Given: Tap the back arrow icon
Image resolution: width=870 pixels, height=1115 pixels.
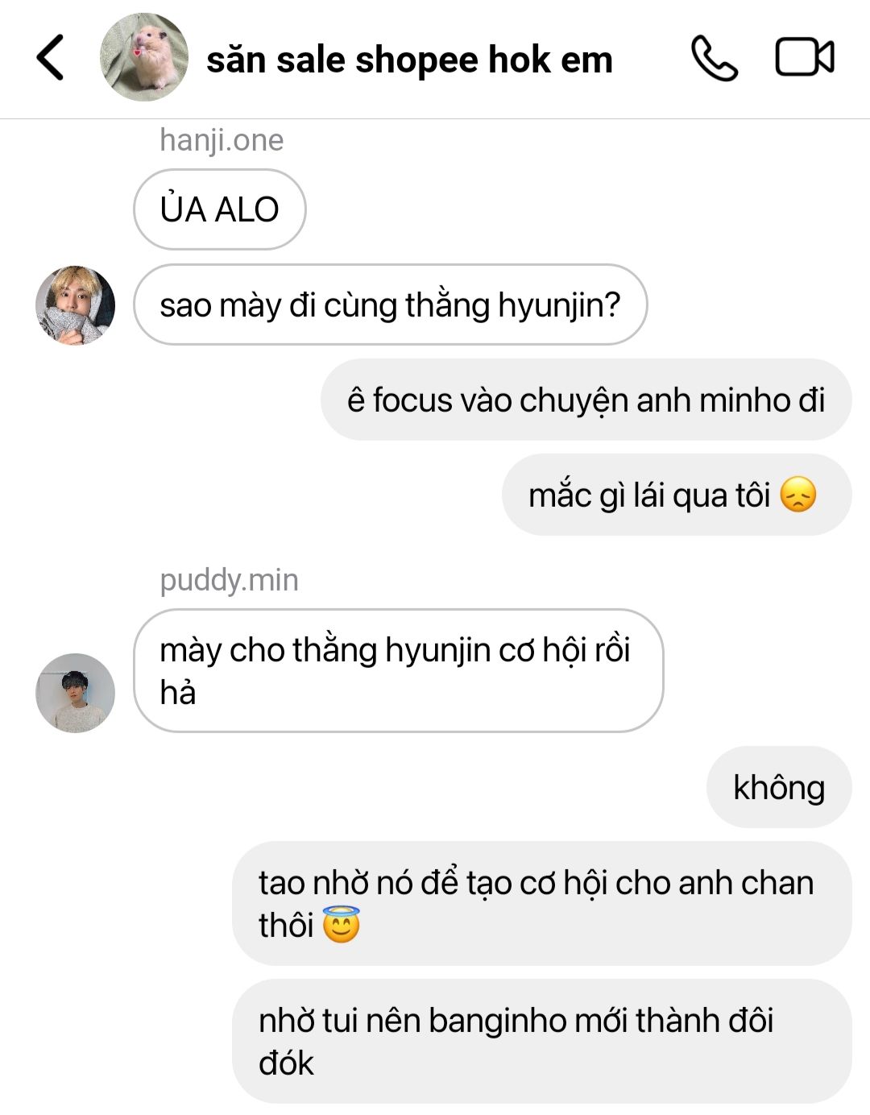Looking at the screenshot, I should pyautogui.click(x=50, y=58).
